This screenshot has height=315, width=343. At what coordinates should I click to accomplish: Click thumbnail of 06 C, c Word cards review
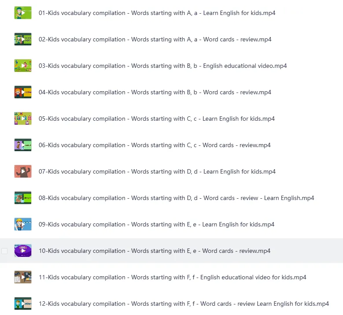point(23,145)
